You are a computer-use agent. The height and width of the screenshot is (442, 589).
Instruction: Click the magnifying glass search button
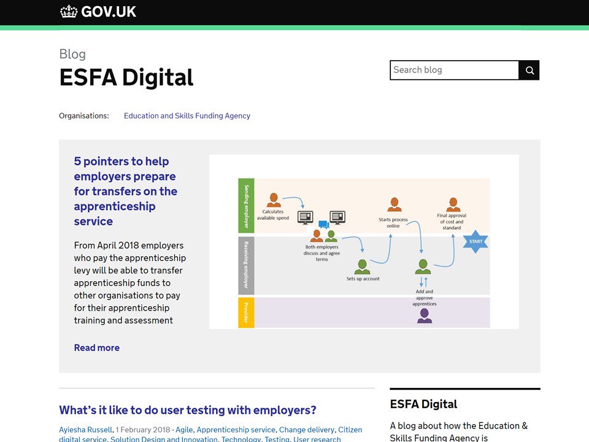tap(529, 70)
